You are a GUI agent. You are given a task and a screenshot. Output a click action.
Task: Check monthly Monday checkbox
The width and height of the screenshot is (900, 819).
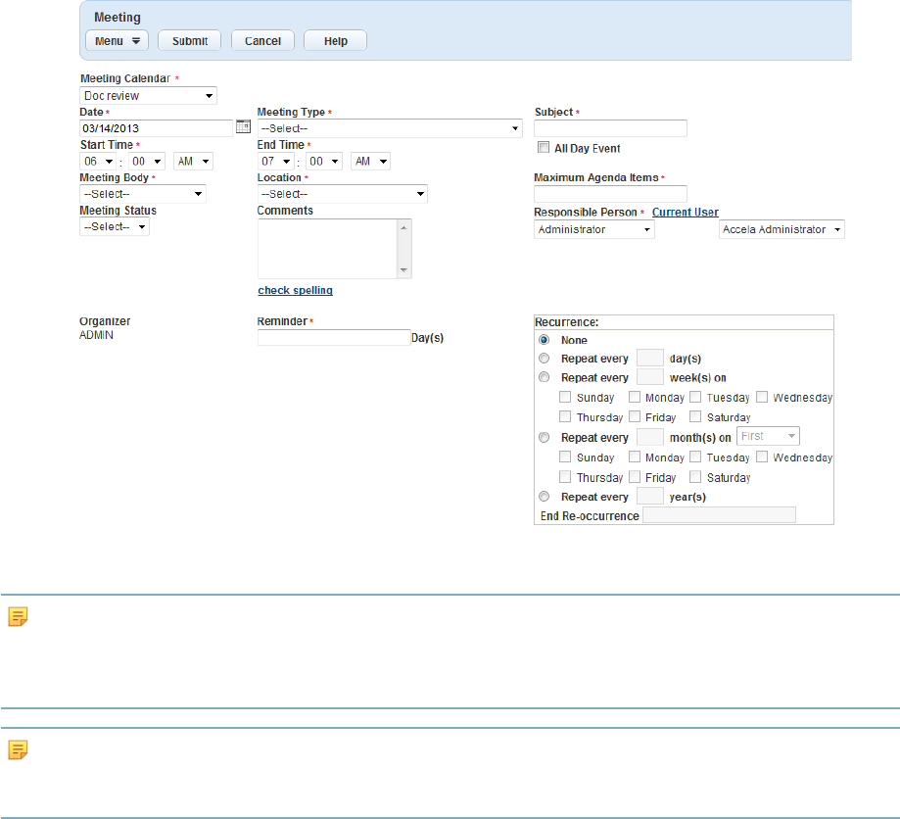coord(635,458)
